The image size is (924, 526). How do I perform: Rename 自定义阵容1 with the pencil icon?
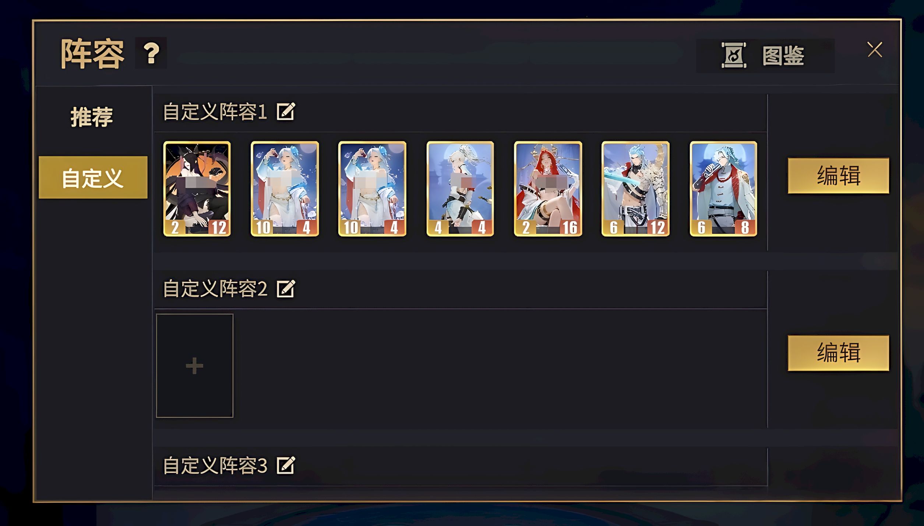(x=286, y=111)
